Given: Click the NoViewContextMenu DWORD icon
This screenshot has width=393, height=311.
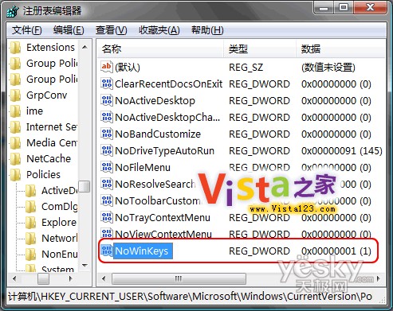Looking at the screenshot, I should click(107, 233).
